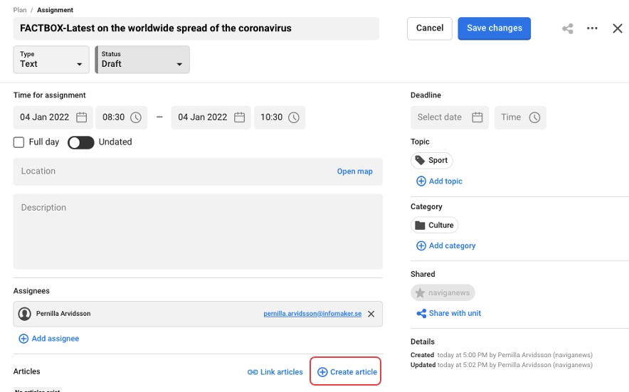Open the end date calendar icon
629x392 pixels.
pyautogui.click(x=240, y=117)
